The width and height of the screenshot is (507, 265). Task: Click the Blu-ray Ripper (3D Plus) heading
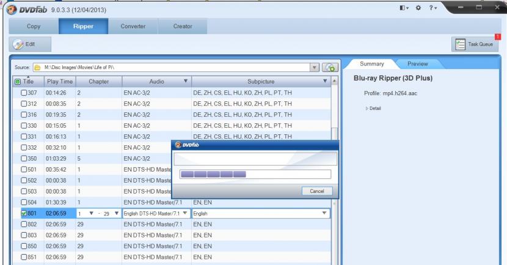(393, 78)
